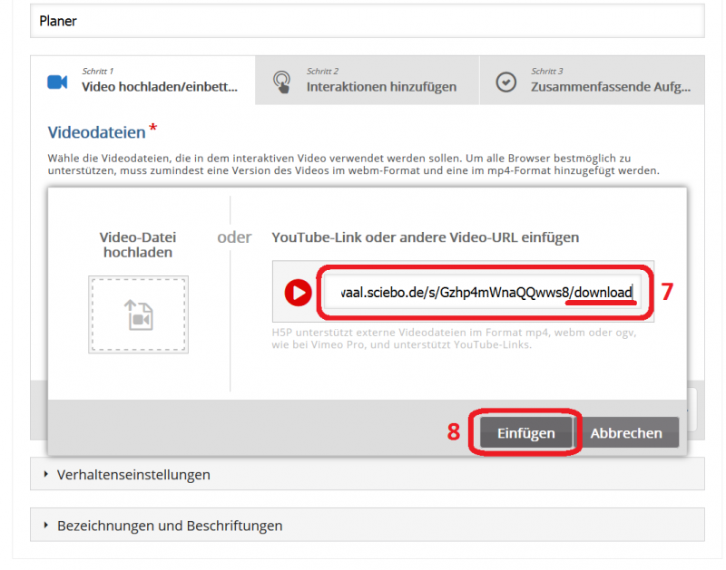Click the Abbrechen button

point(628,432)
